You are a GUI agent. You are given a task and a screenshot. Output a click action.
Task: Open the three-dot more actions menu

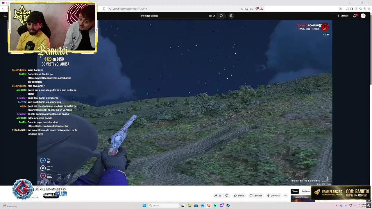click(x=286, y=196)
